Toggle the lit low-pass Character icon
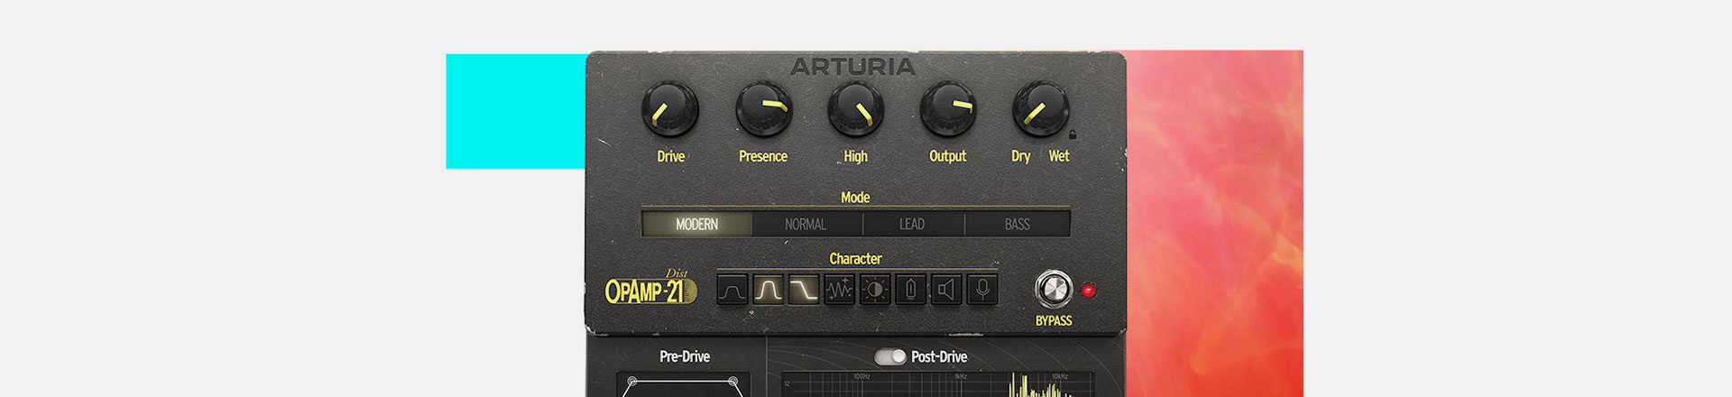Screen dimensions: 1732x397 click(804, 290)
